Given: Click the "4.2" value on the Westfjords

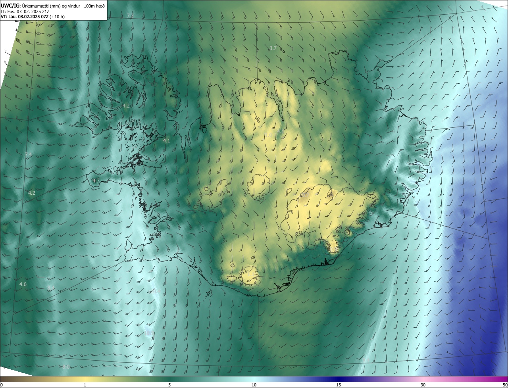Looking at the screenshot, I should pyautogui.click(x=126, y=106).
